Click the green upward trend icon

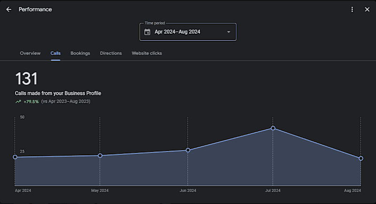click(x=18, y=102)
